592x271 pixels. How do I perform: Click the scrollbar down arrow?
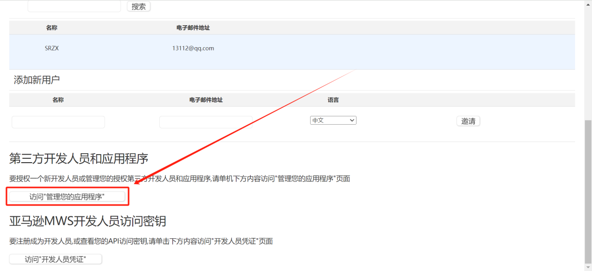point(588,268)
